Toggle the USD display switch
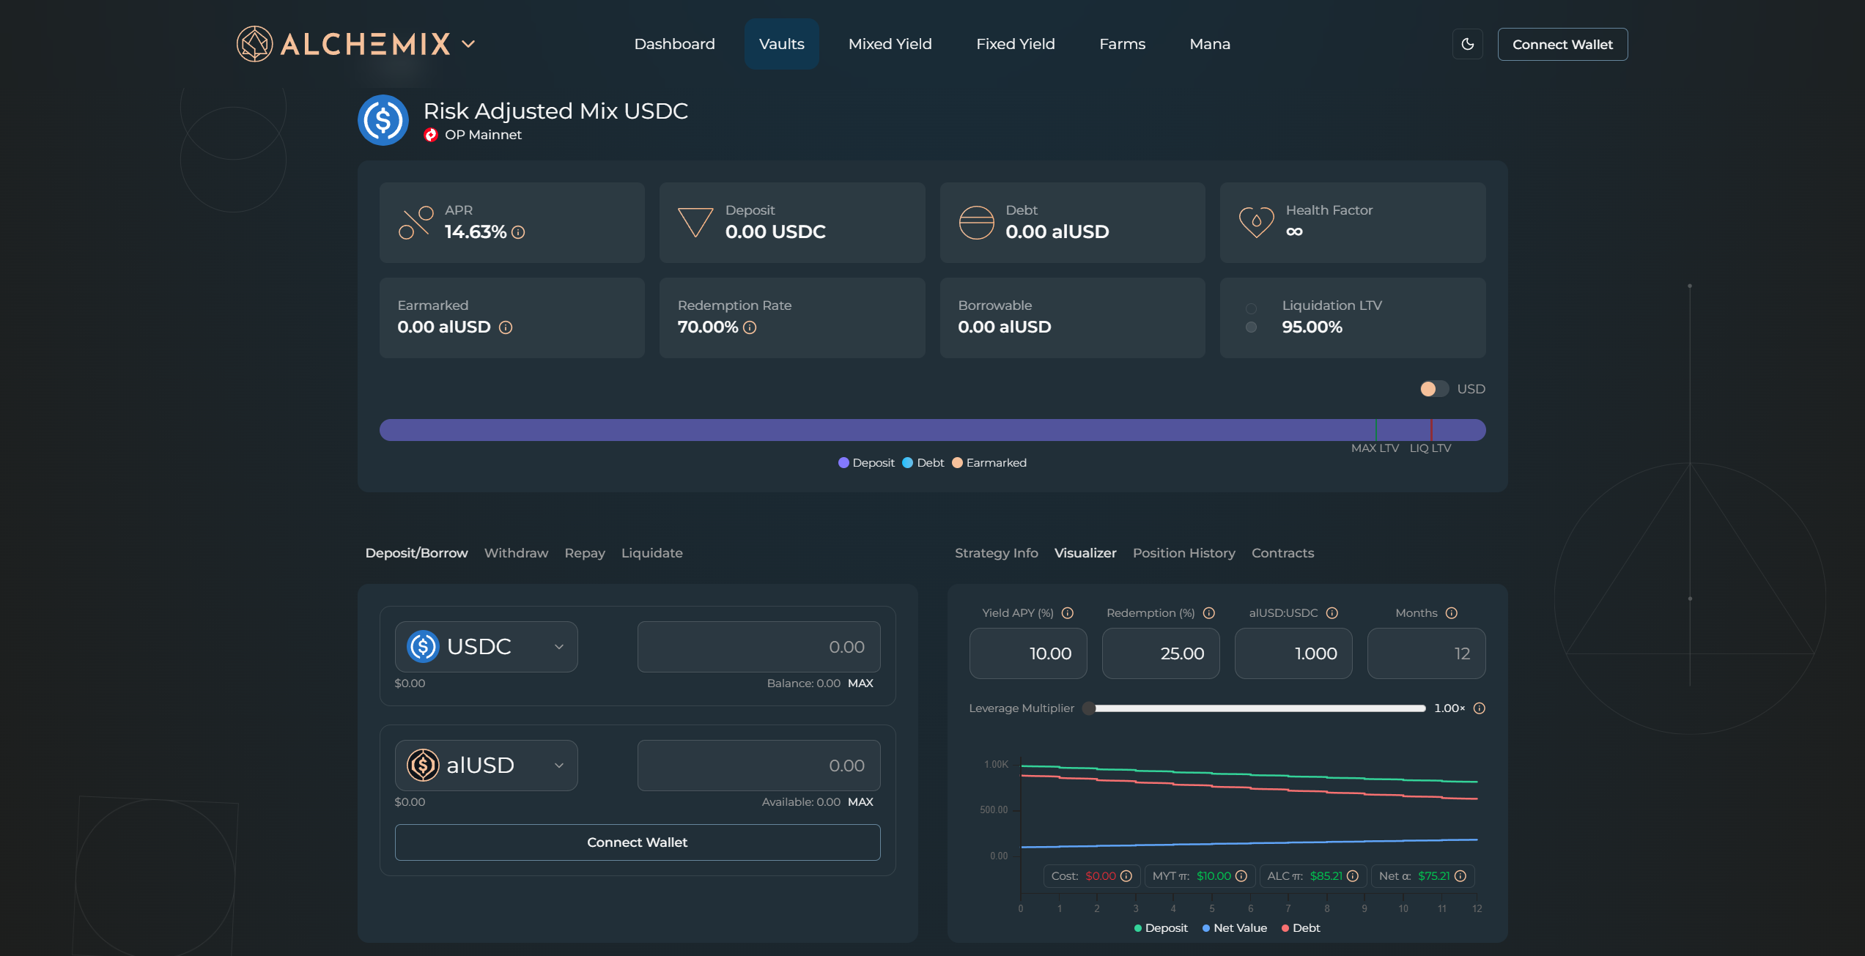 pos(1434,389)
